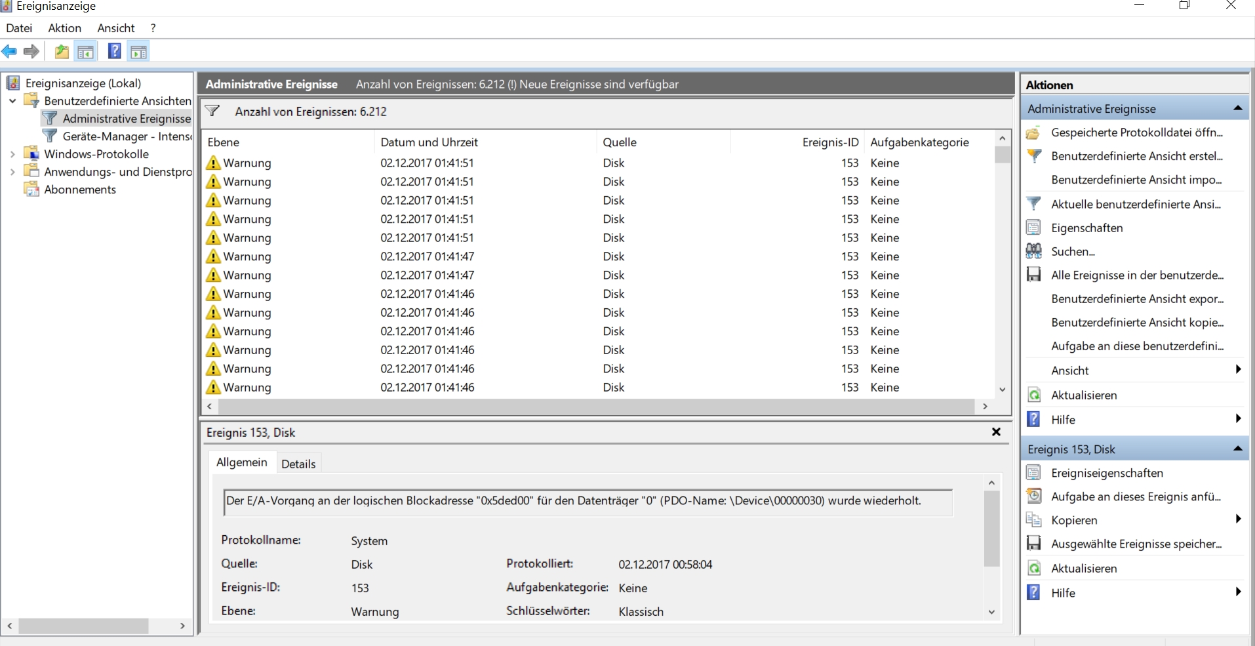Click the Suchen binoculars icon
Screen dimensions: 1255x646
point(1034,251)
